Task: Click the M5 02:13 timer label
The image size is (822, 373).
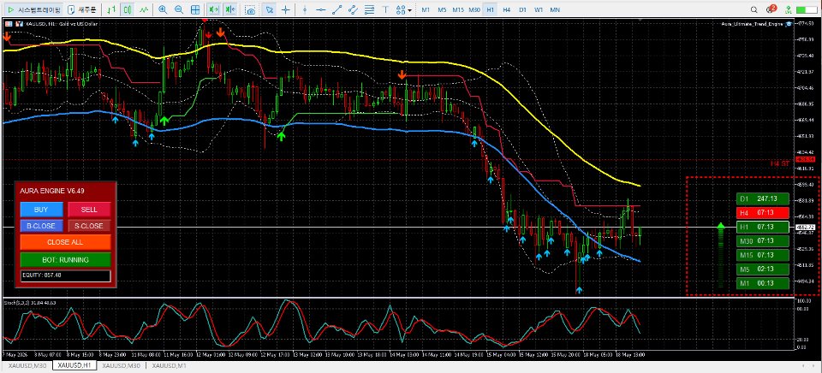Action: (762, 269)
